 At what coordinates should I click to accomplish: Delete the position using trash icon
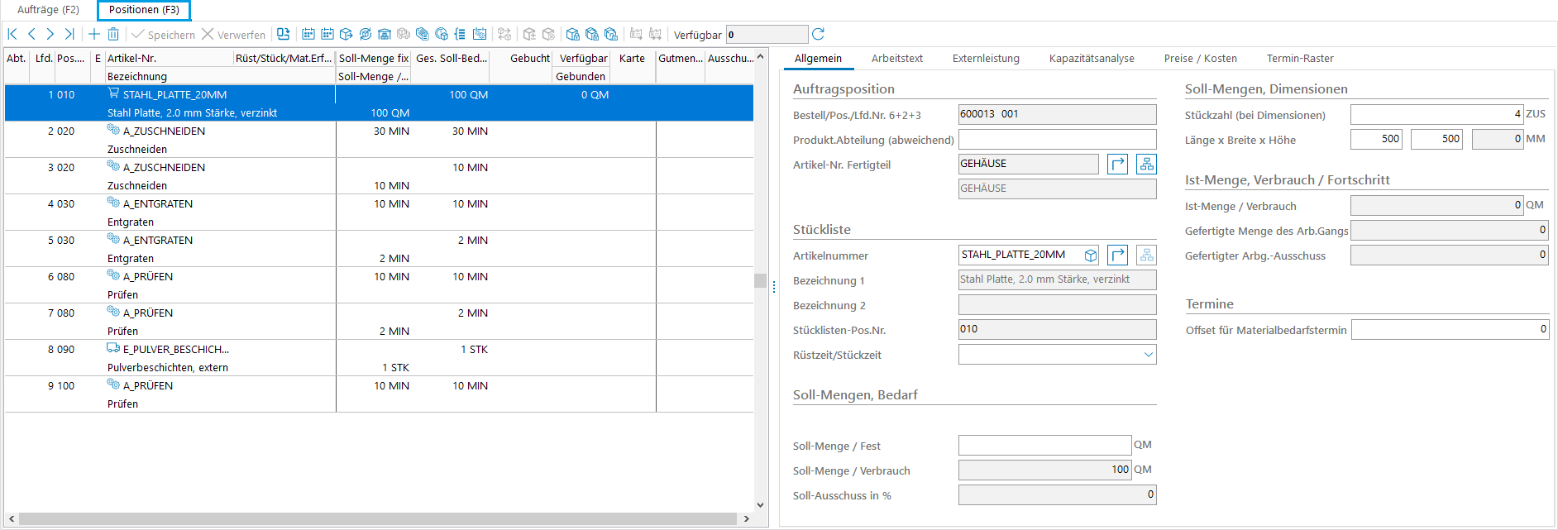click(113, 34)
